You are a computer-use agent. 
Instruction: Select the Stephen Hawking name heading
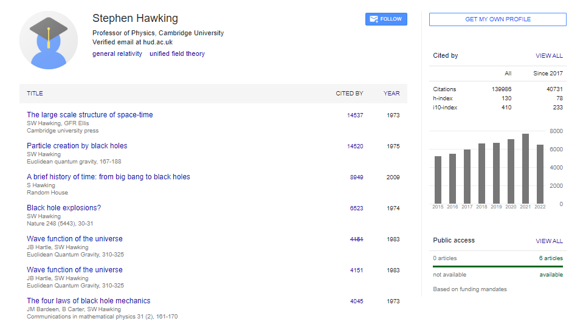(136, 18)
